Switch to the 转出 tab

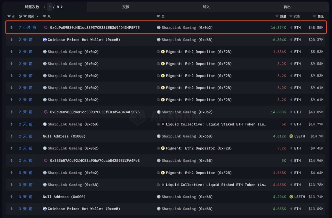tap(287, 7)
